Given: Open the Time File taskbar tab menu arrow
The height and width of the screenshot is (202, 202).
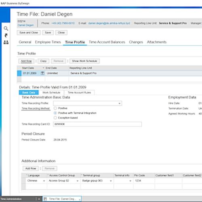Looking at the screenshot, I should coord(80,200).
